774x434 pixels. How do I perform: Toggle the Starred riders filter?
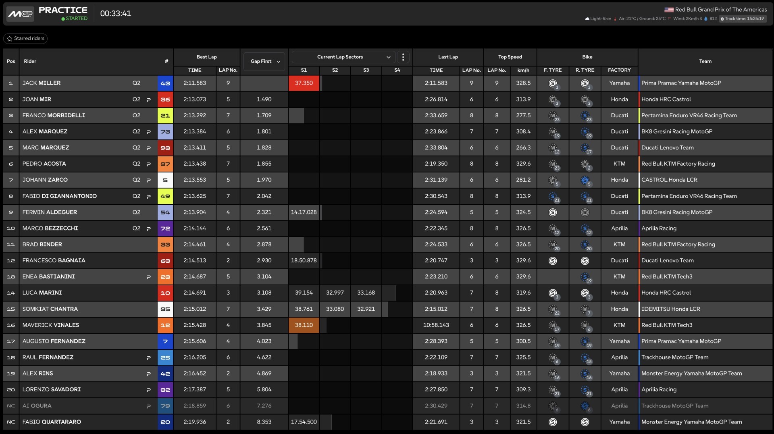[25, 38]
